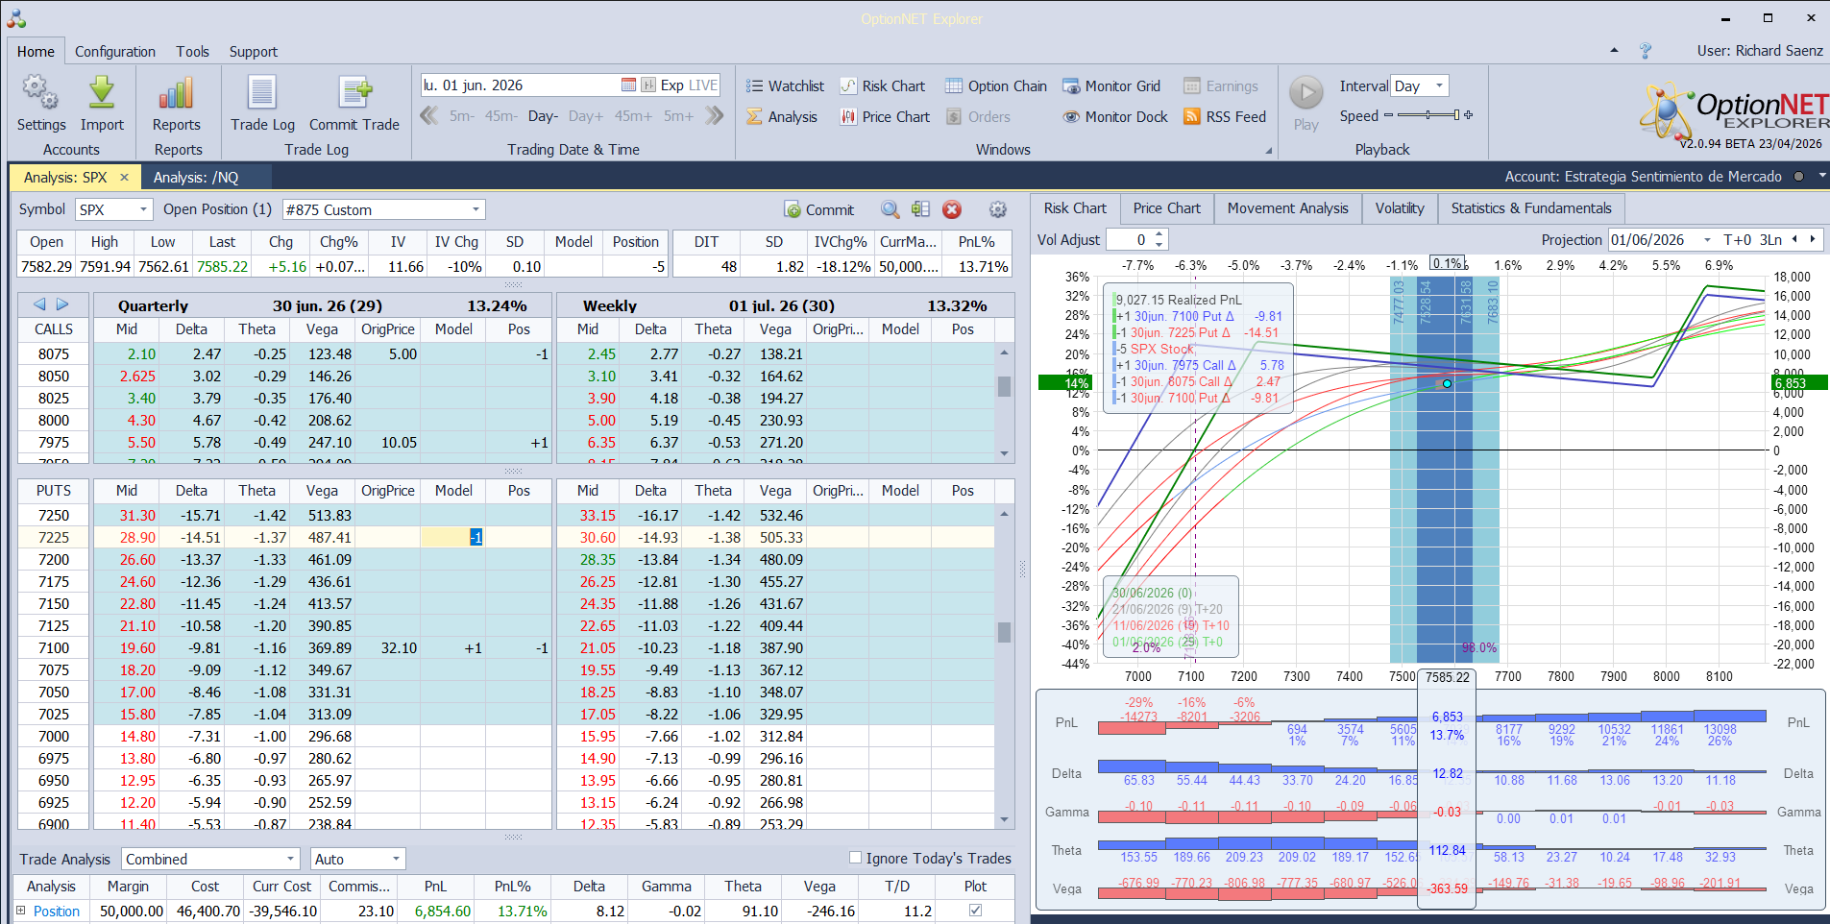Click the calls chain vertical scrollbar
The image size is (1830, 924).
(x=1005, y=402)
